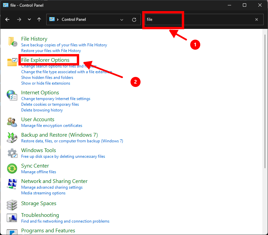Click the File History icon
268x235 pixels.
click(12, 41)
